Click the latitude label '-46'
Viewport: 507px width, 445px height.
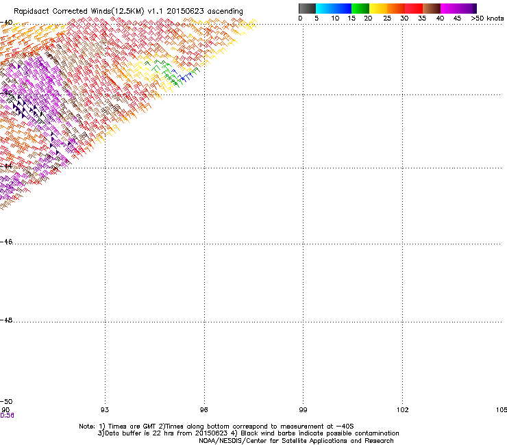point(6,242)
